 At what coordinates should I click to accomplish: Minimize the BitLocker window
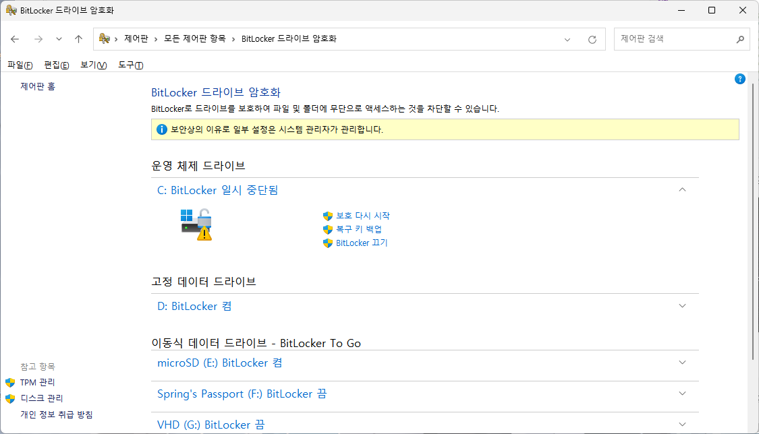click(681, 10)
